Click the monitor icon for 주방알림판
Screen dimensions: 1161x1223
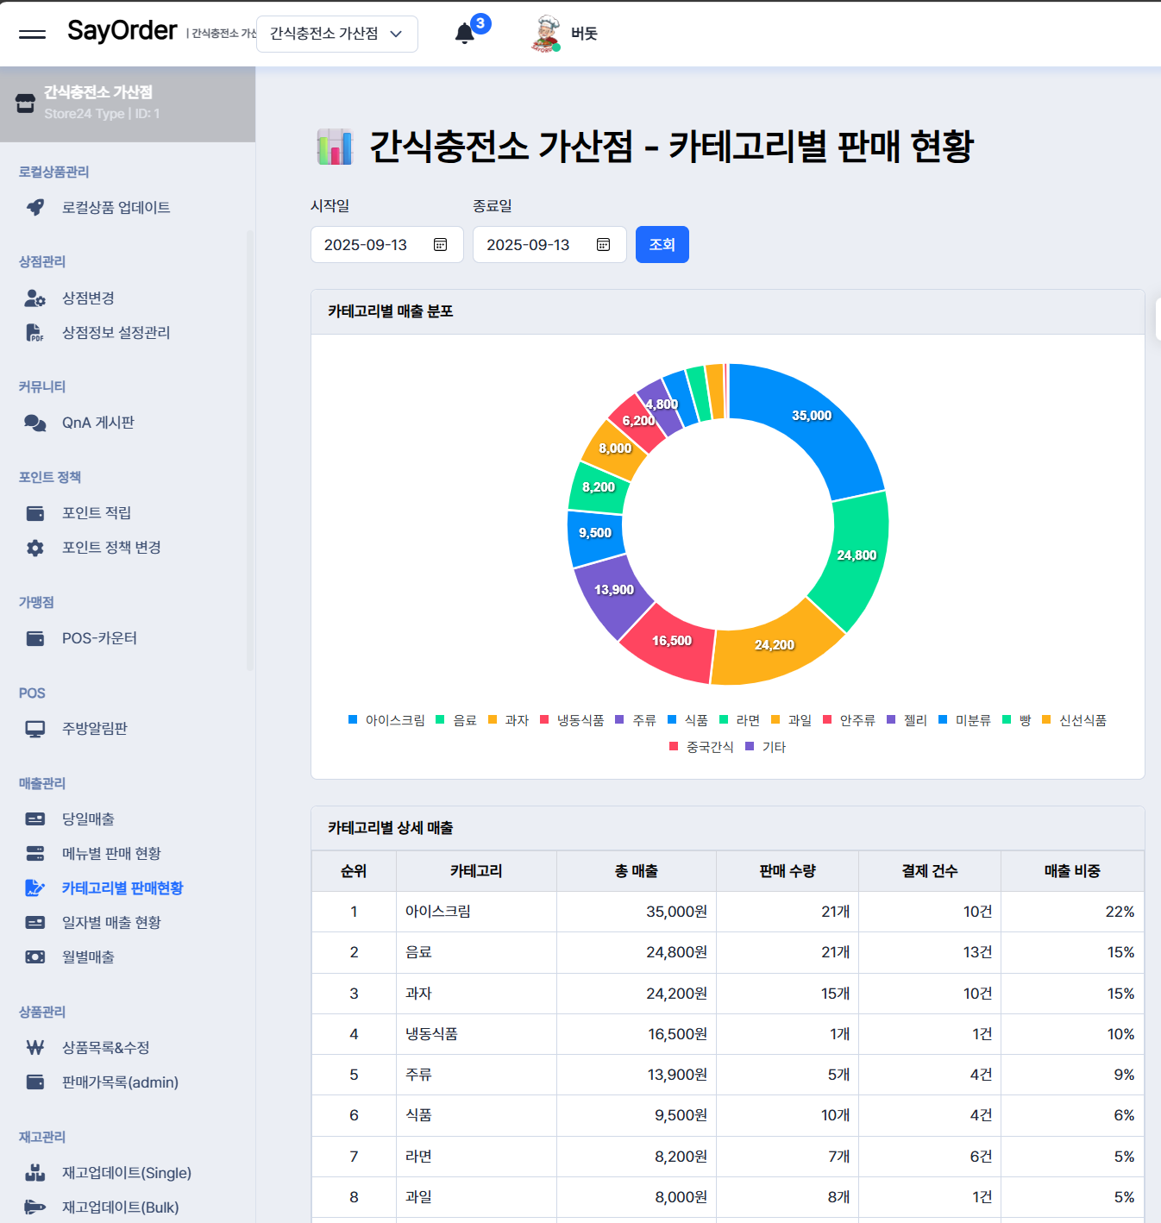coord(35,730)
